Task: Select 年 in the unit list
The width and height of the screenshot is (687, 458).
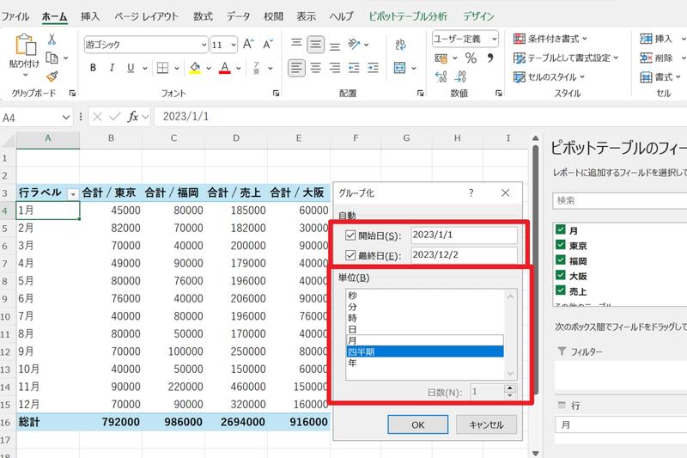Action: pyautogui.click(x=424, y=363)
